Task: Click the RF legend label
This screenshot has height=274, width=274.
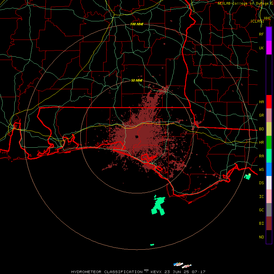Action: point(261,34)
